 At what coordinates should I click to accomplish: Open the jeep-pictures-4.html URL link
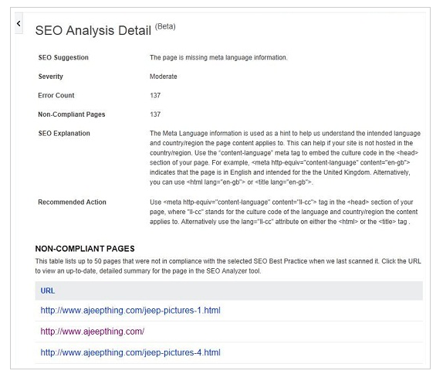[130, 352]
